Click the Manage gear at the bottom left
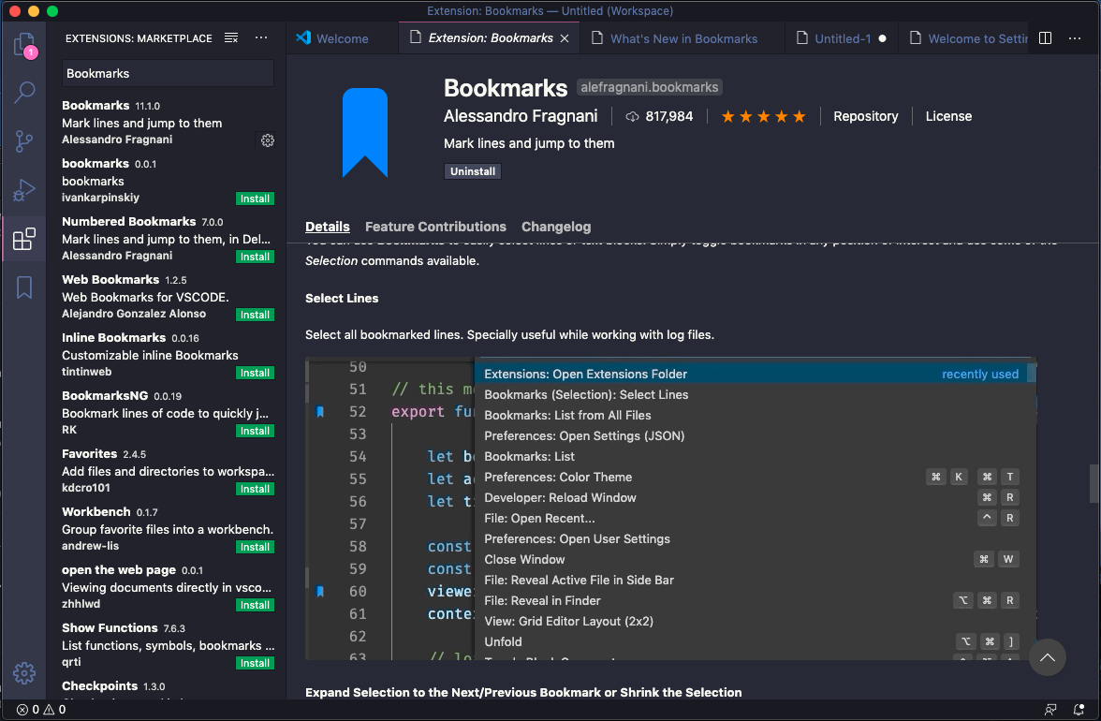Viewport: 1101px width, 721px height. (x=23, y=672)
